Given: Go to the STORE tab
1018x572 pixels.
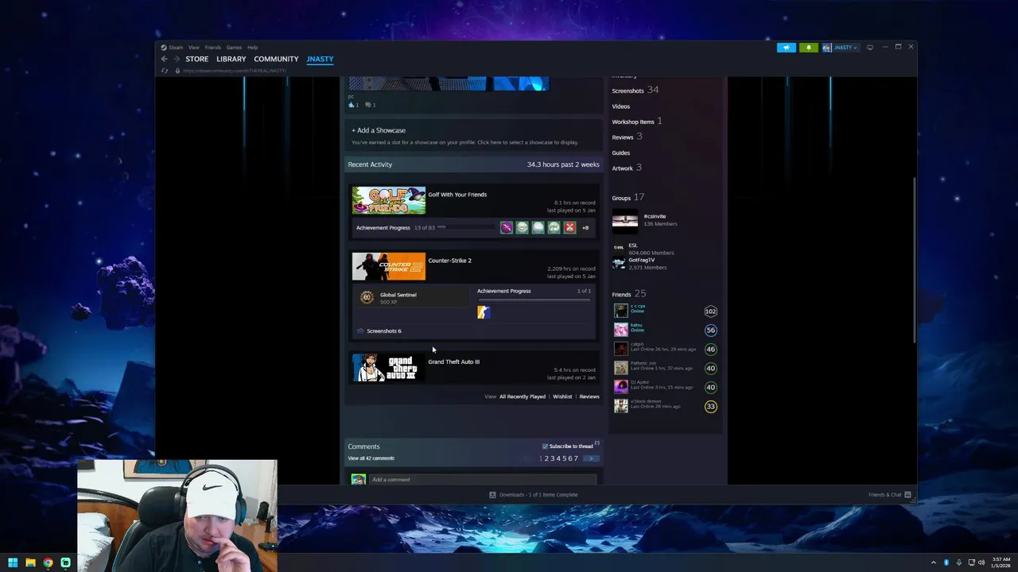Looking at the screenshot, I should [x=197, y=59].
